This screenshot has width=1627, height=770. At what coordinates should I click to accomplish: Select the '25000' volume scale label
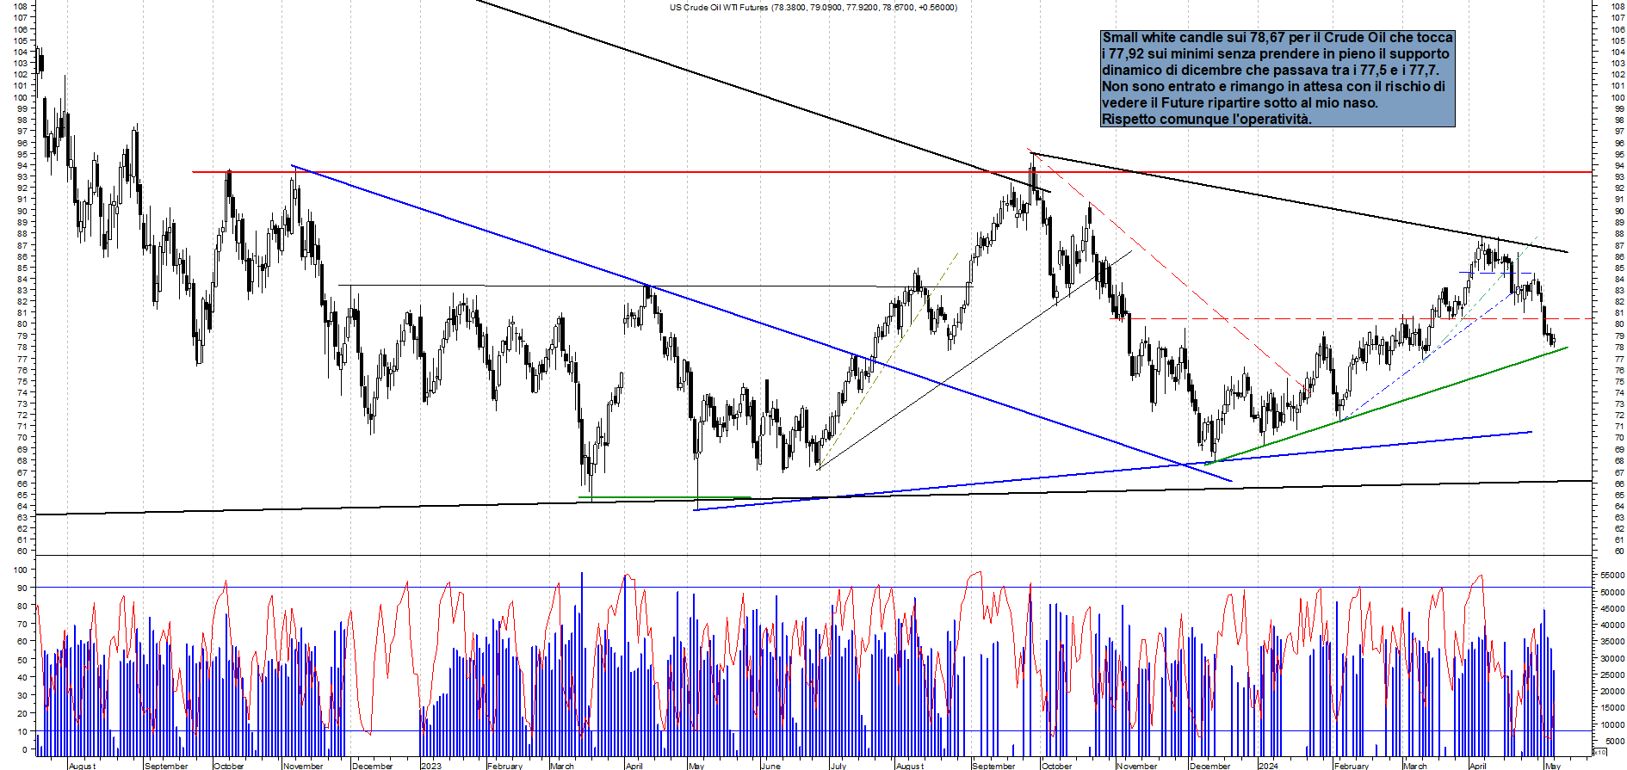(x=1612, y=675)
